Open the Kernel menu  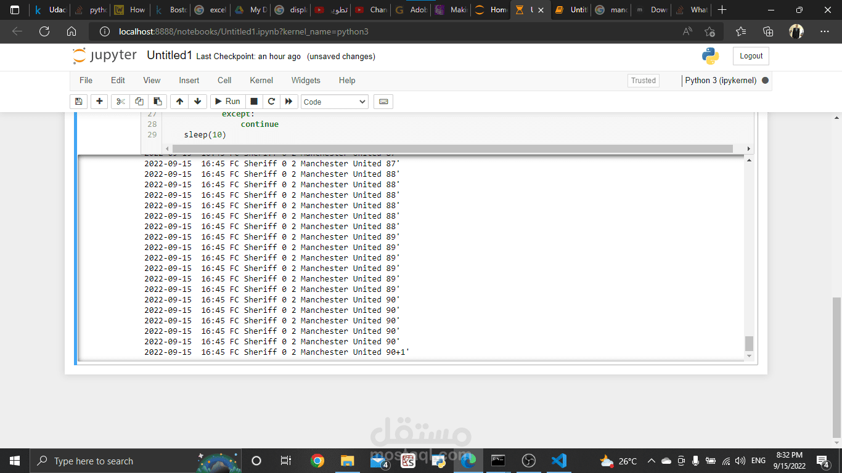[261, 80]
